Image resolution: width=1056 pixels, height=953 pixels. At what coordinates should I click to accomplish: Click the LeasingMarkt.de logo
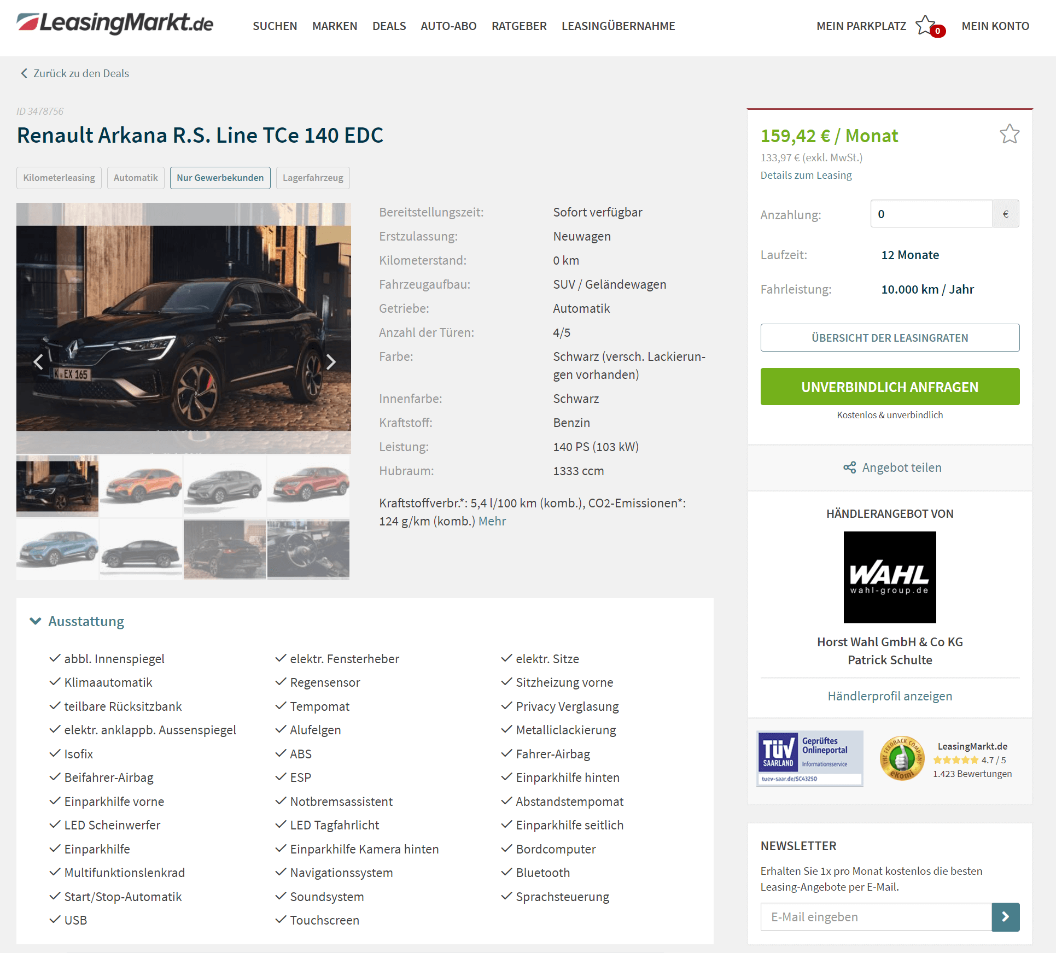(x=115, y=24)
